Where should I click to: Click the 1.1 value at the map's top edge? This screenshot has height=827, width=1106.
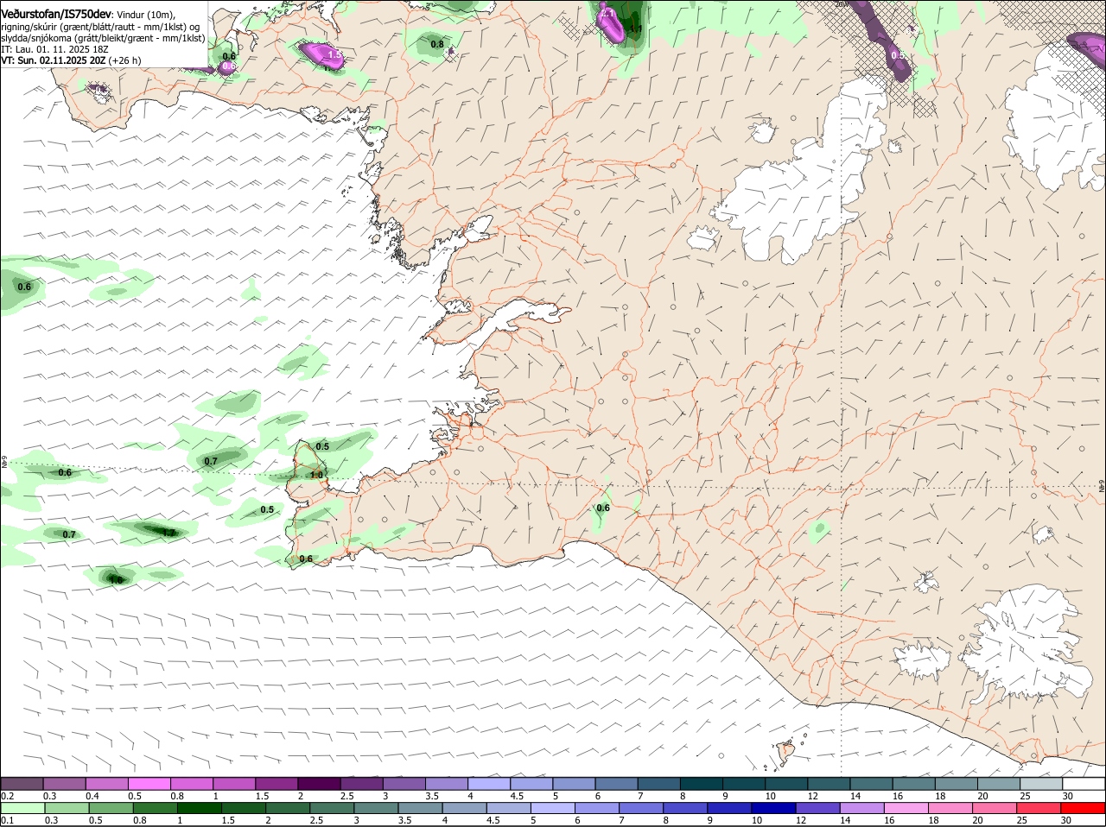pos(636,28)
